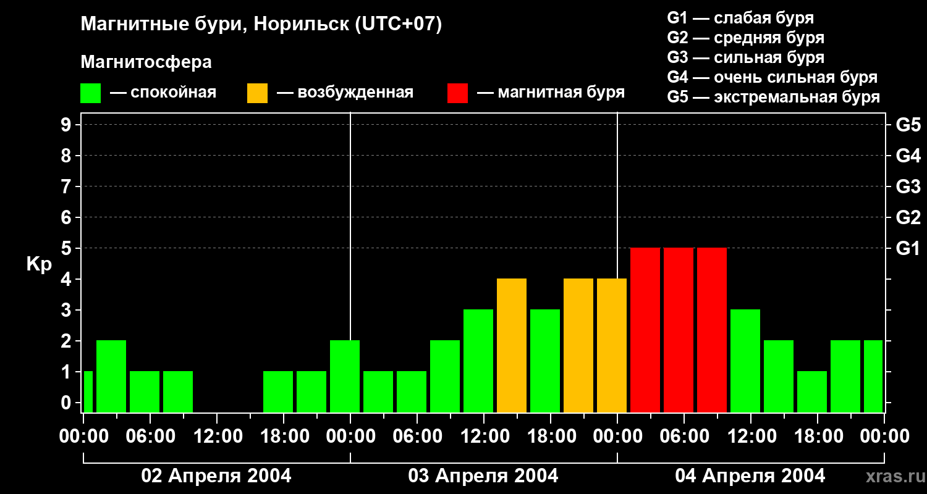Select the 'G5 — экстремальная буря' legend line
Screen dimensions: 927x494
pos(773,97)
